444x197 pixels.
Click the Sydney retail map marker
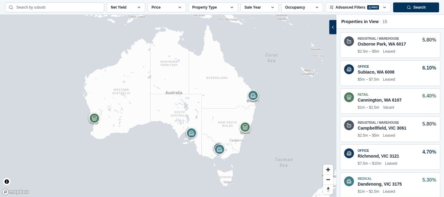click(x=245, y=127)
